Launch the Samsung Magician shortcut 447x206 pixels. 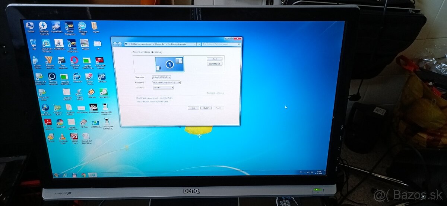point(53,78)
